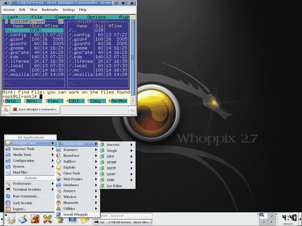Click the Google enumeration icon
The width and height of the screenshot is (302, 226).
102,151
